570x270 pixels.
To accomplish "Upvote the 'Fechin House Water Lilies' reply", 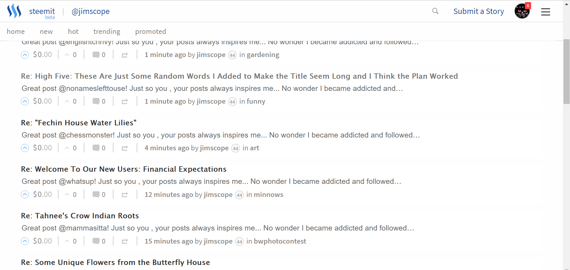I will [25, 148].
